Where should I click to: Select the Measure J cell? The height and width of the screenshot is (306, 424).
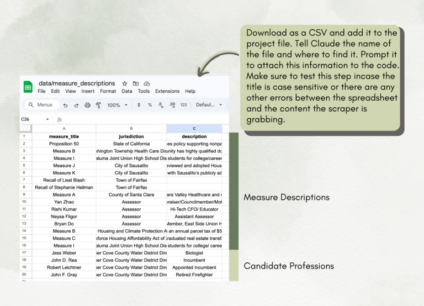coord(64,165)
